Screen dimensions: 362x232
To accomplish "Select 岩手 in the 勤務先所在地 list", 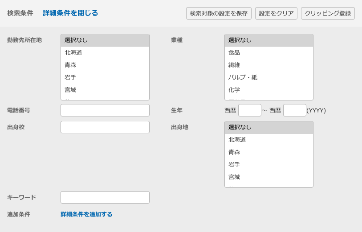I will (x=70, y=77).
